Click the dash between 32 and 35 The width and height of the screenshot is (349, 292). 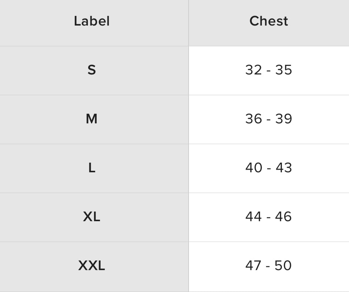(269, 71)
